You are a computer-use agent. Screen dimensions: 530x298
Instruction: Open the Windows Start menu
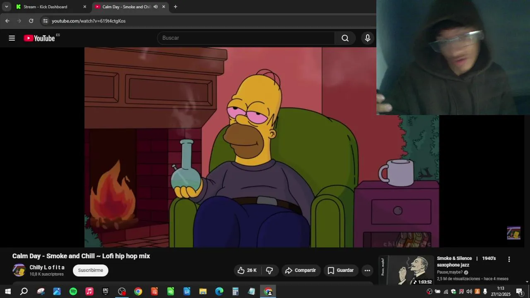(x=8, y=291)
